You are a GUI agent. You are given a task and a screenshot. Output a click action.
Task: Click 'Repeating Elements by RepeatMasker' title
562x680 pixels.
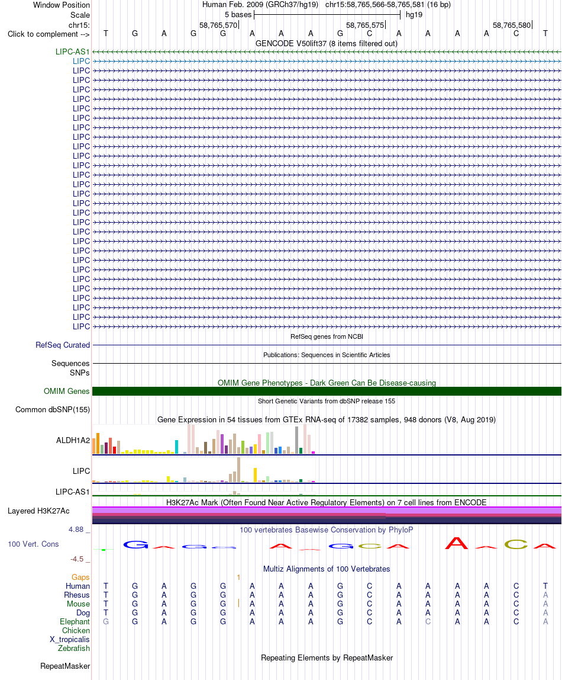click(327, 657)
